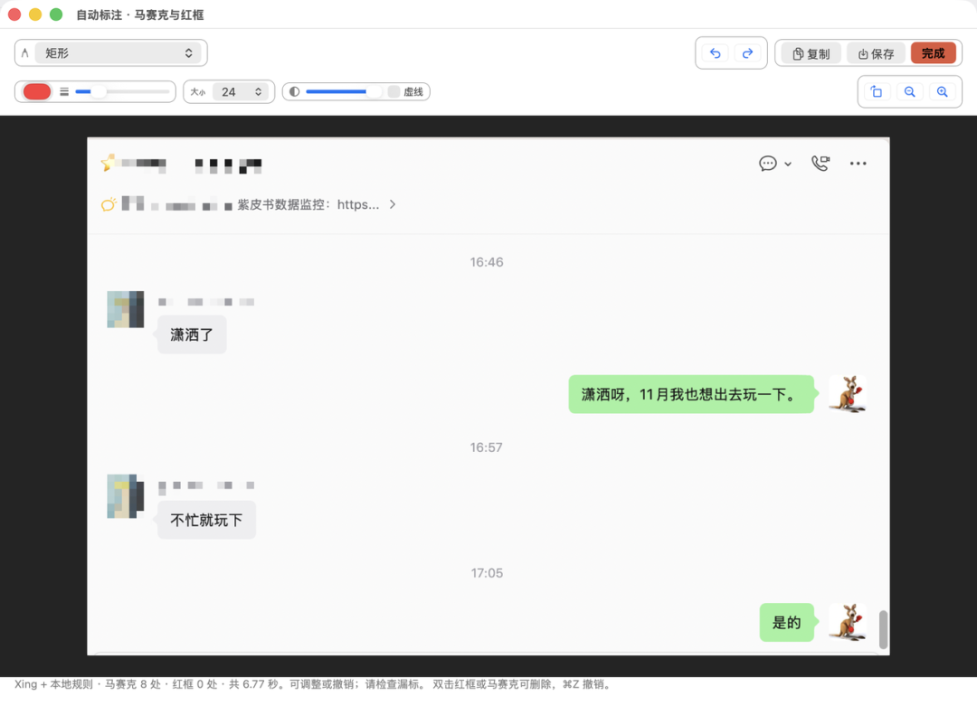Toggle the 虚线 dashed line checkbox
This screenshot has height=715, width=977.
tap(394, 91)
